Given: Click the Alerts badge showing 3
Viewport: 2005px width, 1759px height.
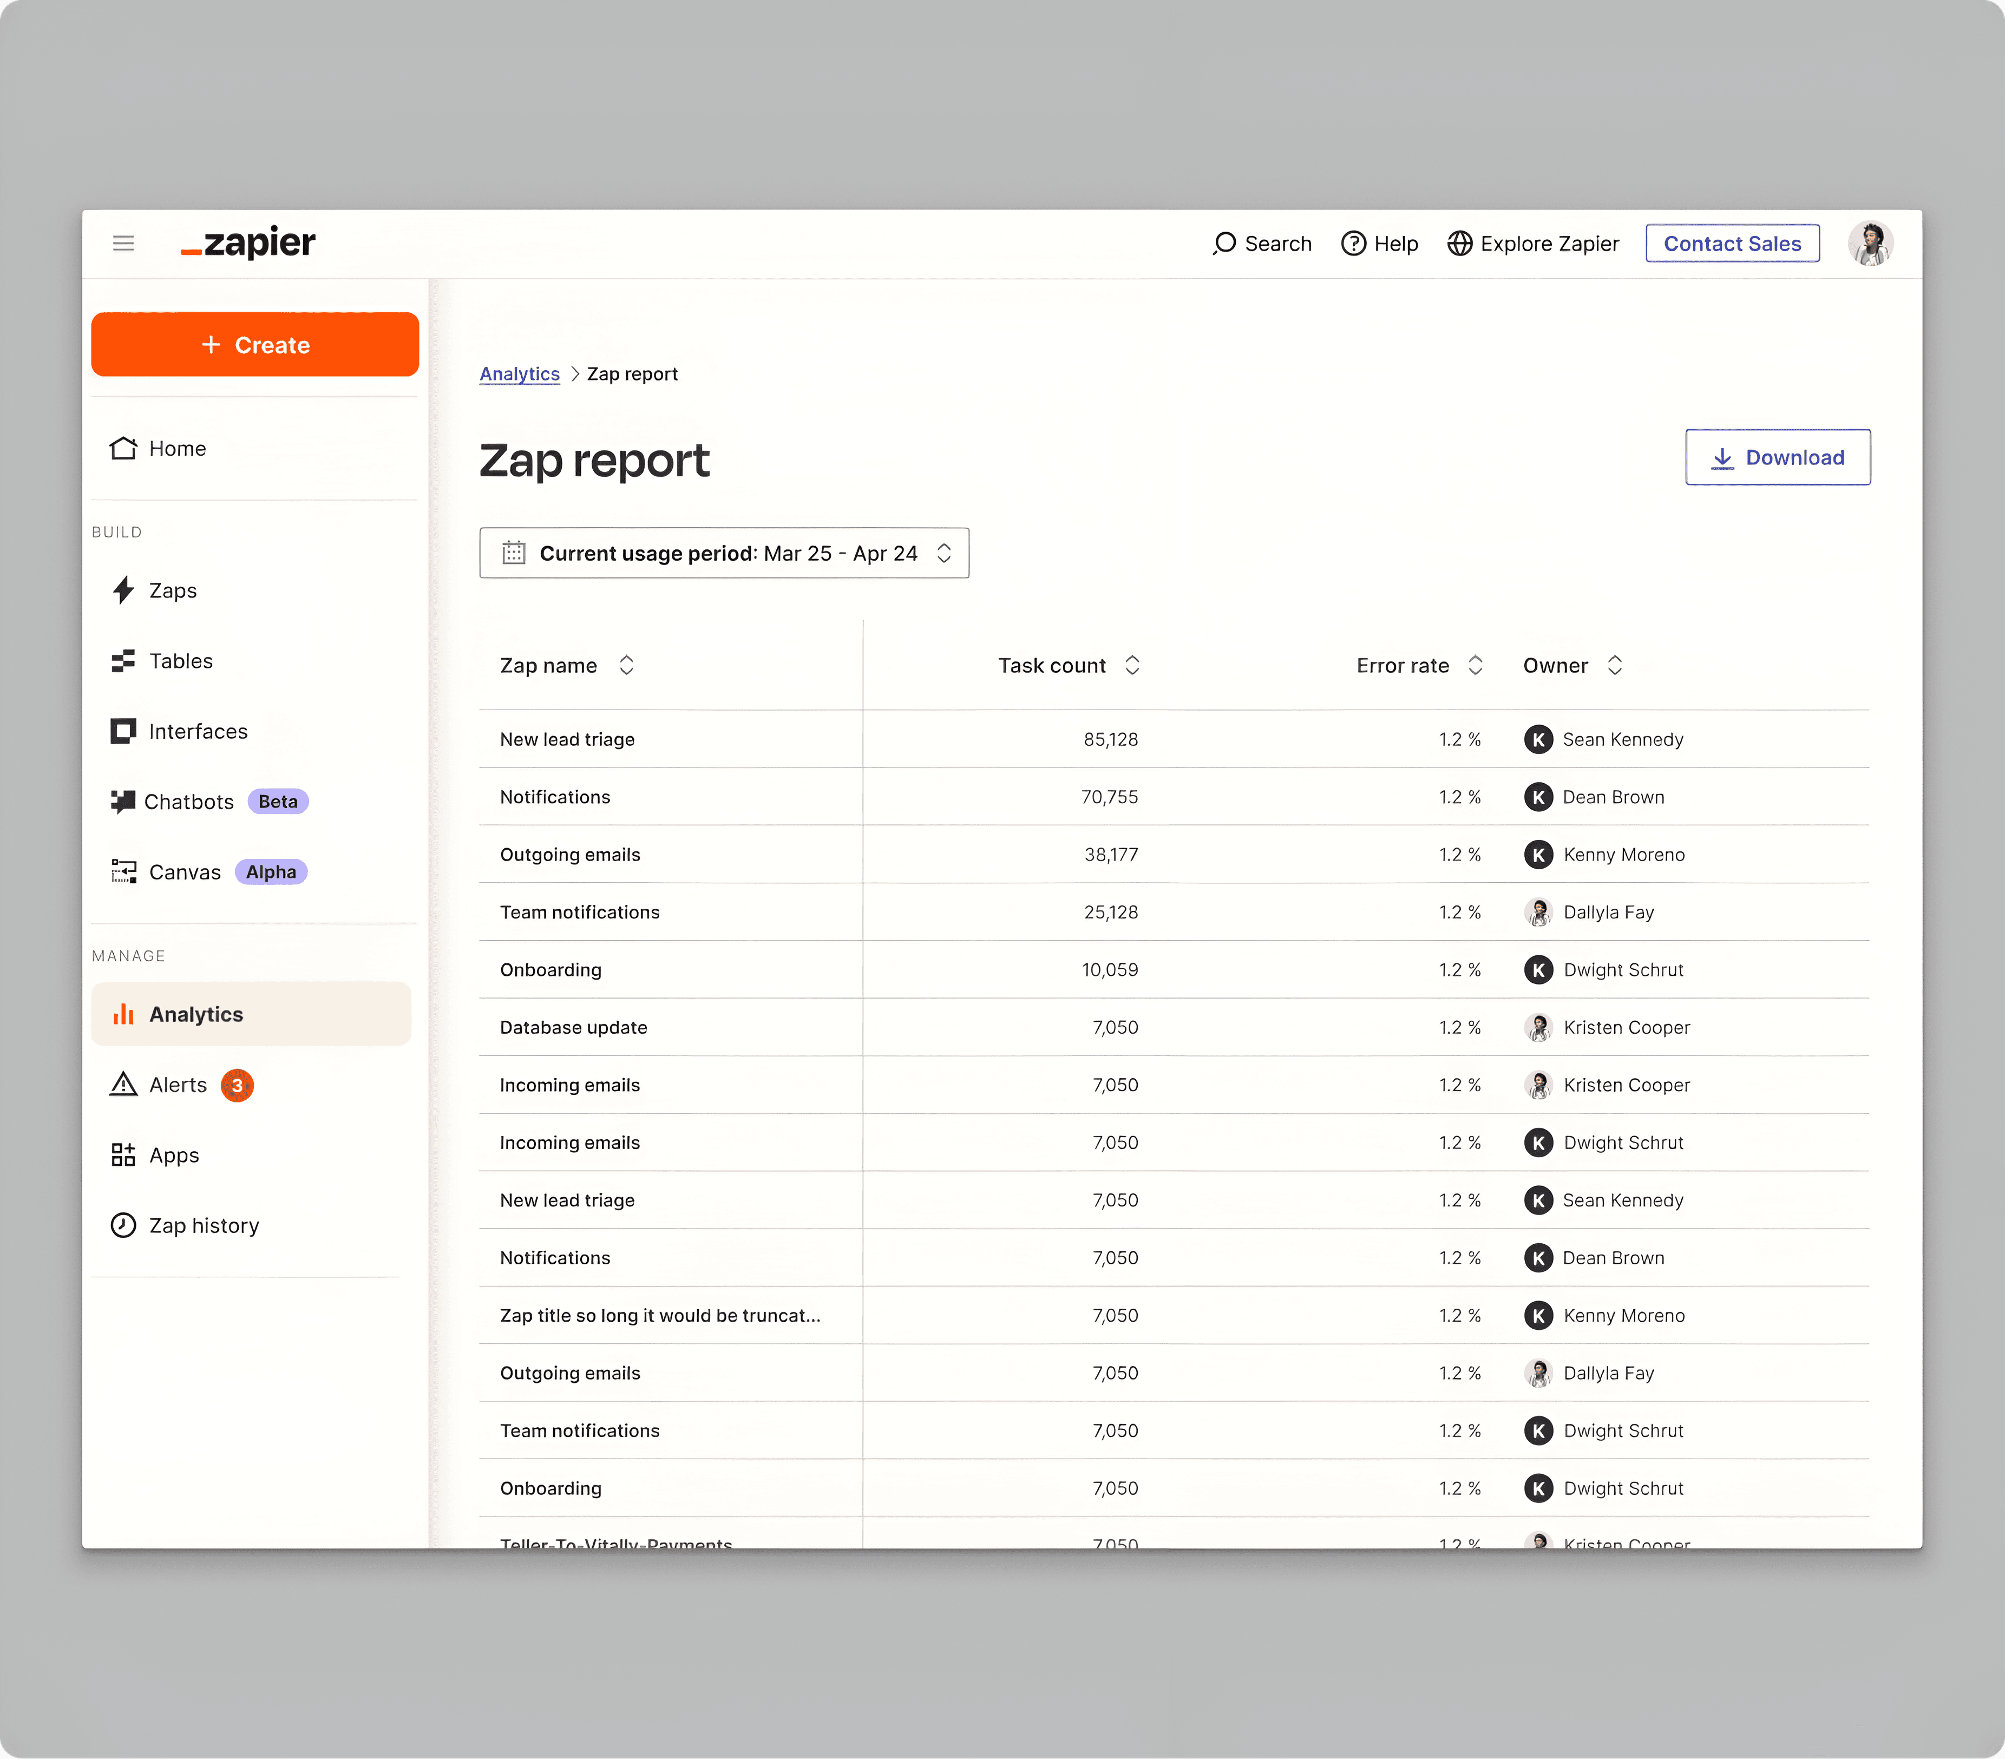Looking at the screenshot, I should (x=238, y=1085).
